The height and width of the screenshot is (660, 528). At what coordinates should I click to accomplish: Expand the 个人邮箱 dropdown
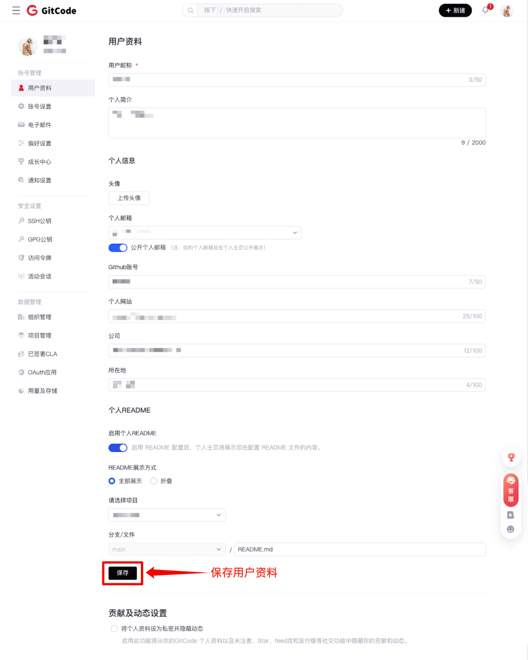click(205, 232)
